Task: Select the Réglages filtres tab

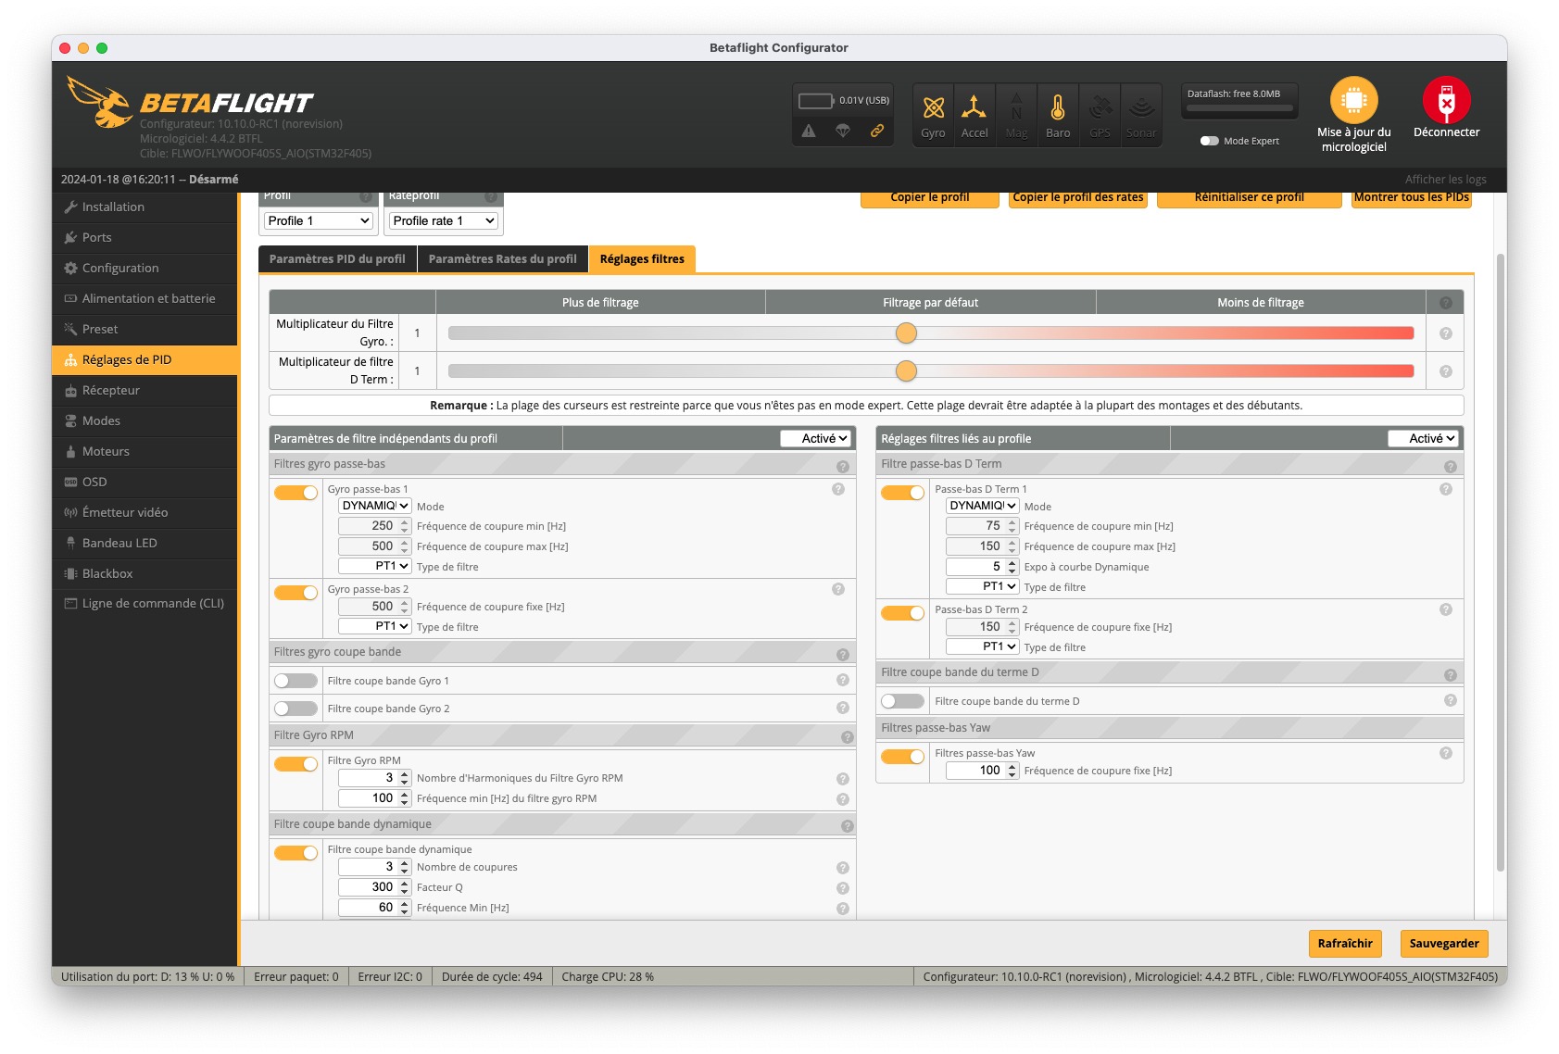Action: coord(642,259)
